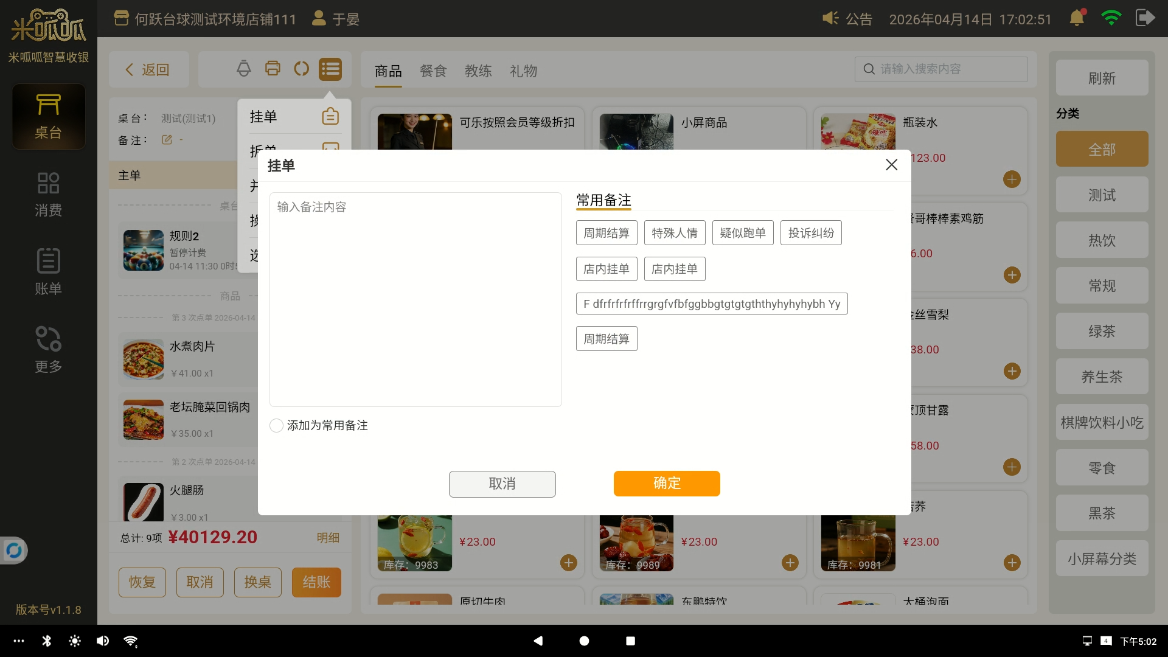Screen dimensions: 1168x657
Task: Close the 挂单 dialog with X
Action: [891, 165]
